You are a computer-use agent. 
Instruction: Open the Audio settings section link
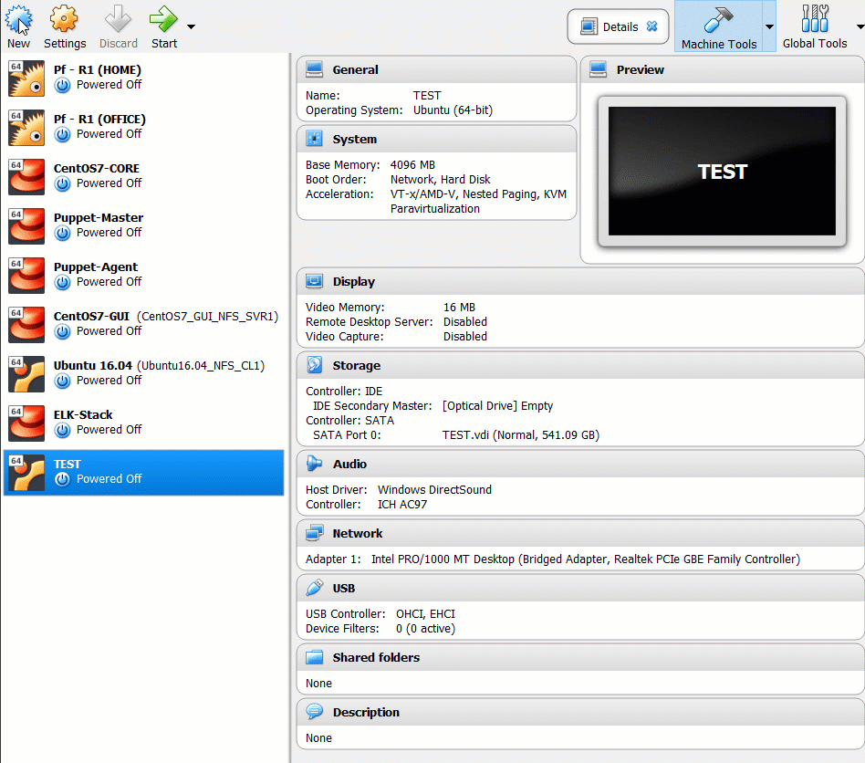349,464
